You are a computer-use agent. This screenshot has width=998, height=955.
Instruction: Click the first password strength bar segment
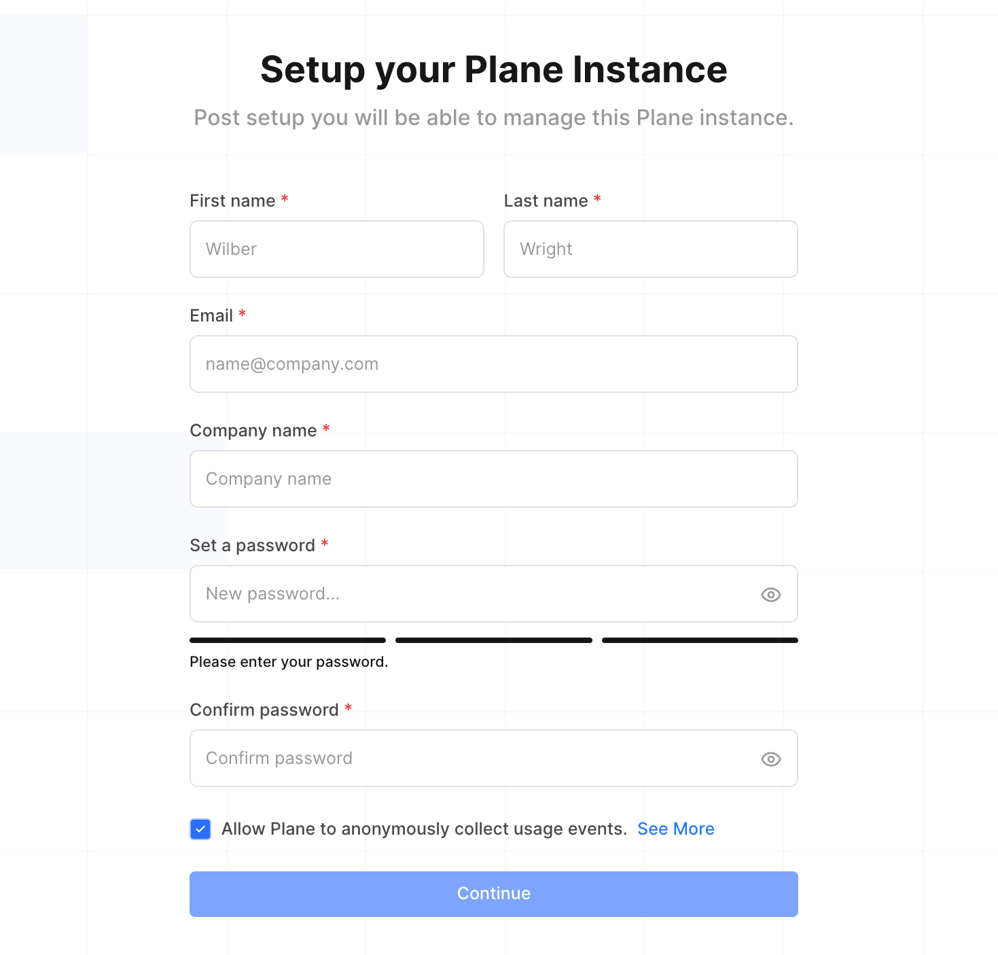coord(287,640)
